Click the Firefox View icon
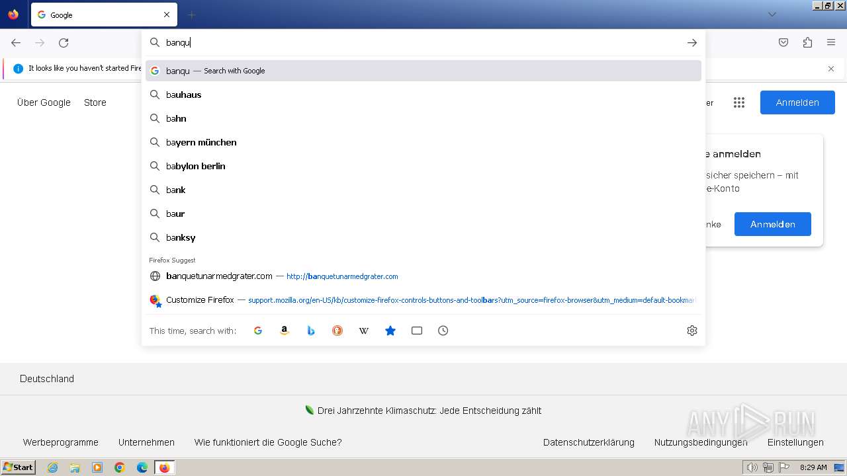Screen dimensions: 847x476 pos(13,15)
